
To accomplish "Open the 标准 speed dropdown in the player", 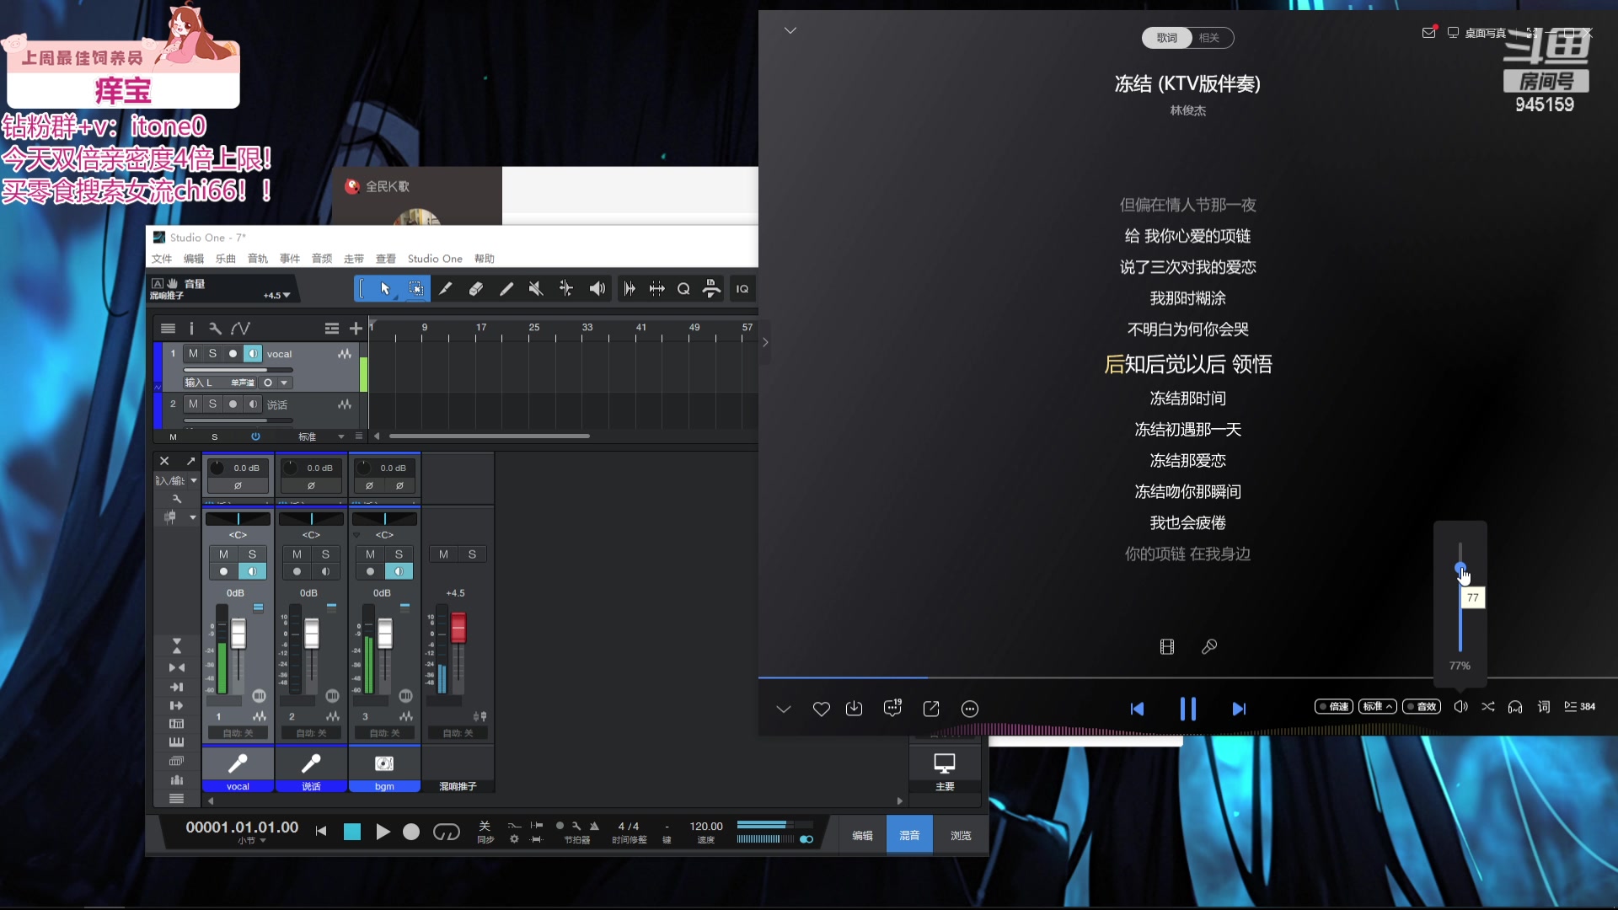I will click(x=1378, y=707).
